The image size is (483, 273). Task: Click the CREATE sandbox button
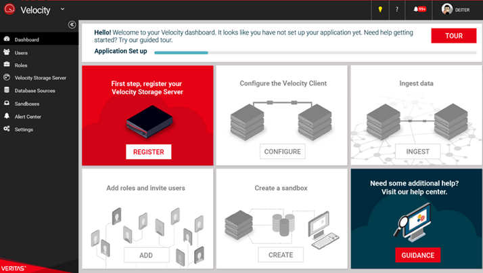(281, 255)
